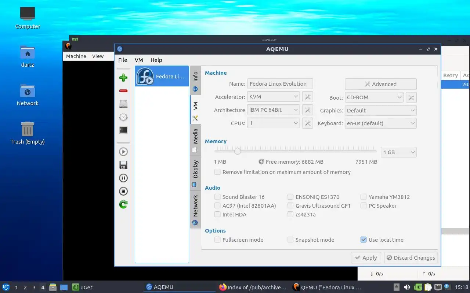Enable Yamaha YM3812 audio
The image size is (470, 293).
[x=364, y=197]
